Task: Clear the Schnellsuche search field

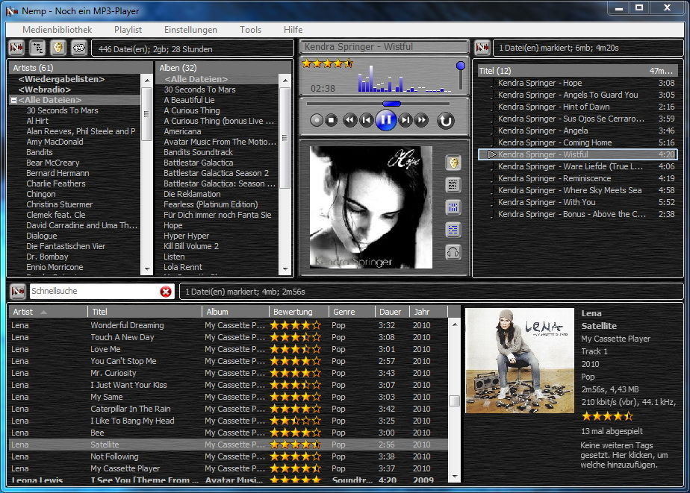Action: 166,292
